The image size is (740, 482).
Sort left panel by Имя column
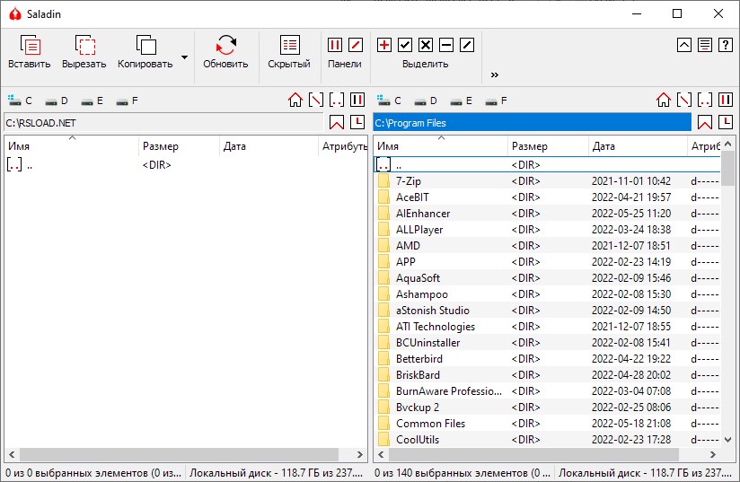coord(72,146)
